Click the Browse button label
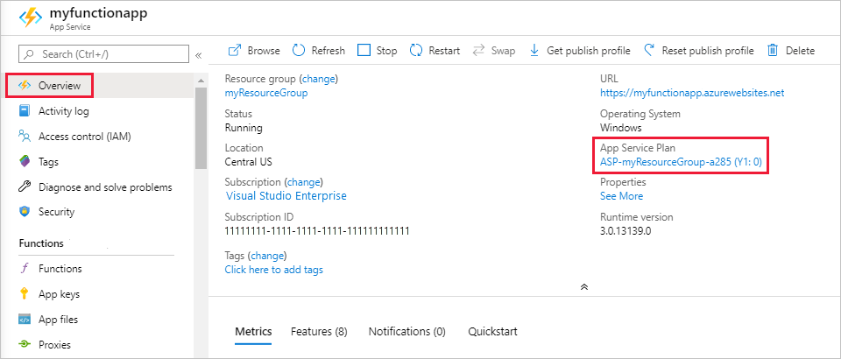Image resolution: width=841 pixels, height=359 pixels. (x=264, y=51)
